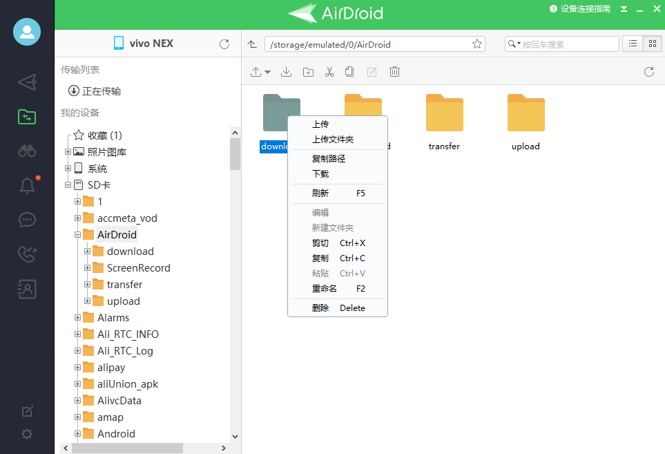Viewport: 665px width, 454px height.
Task: Click the new folder toolbar icon
Action: point(308,72)
